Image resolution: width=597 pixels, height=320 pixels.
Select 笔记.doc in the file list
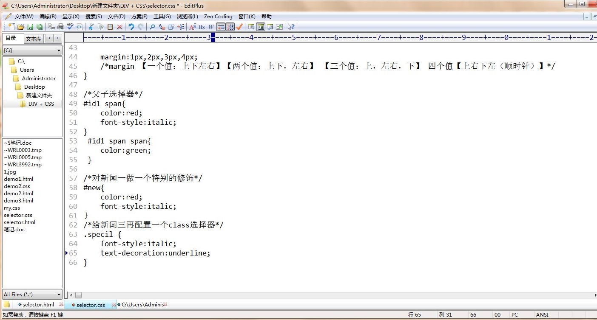[x=14, y=229]
